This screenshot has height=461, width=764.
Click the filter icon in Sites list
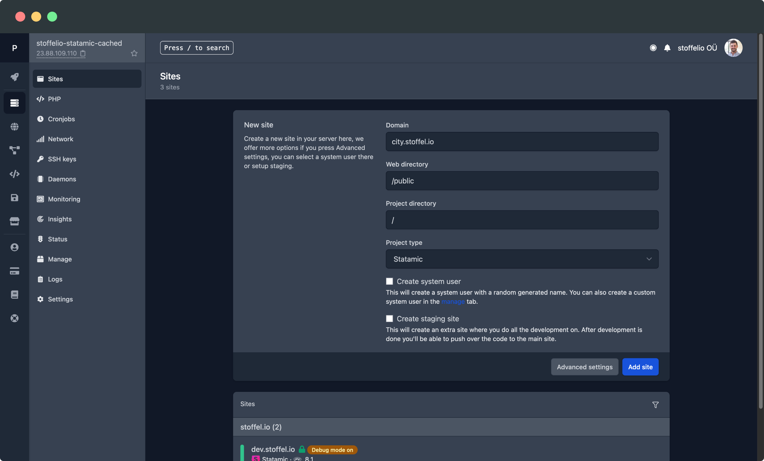655,404
